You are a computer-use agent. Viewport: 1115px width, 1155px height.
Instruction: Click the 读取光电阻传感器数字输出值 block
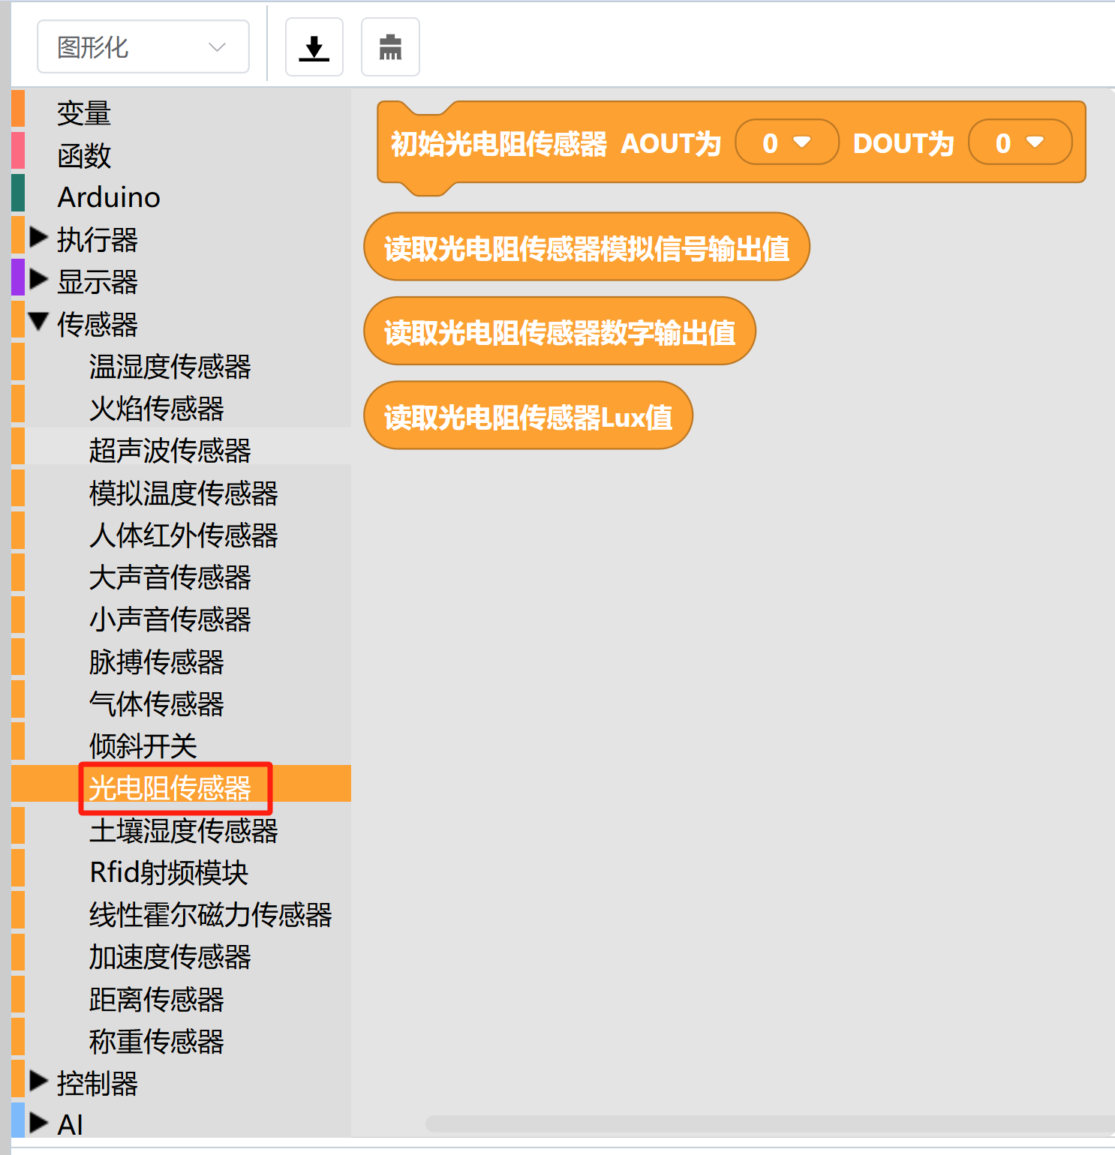click(x=559, y=332)
